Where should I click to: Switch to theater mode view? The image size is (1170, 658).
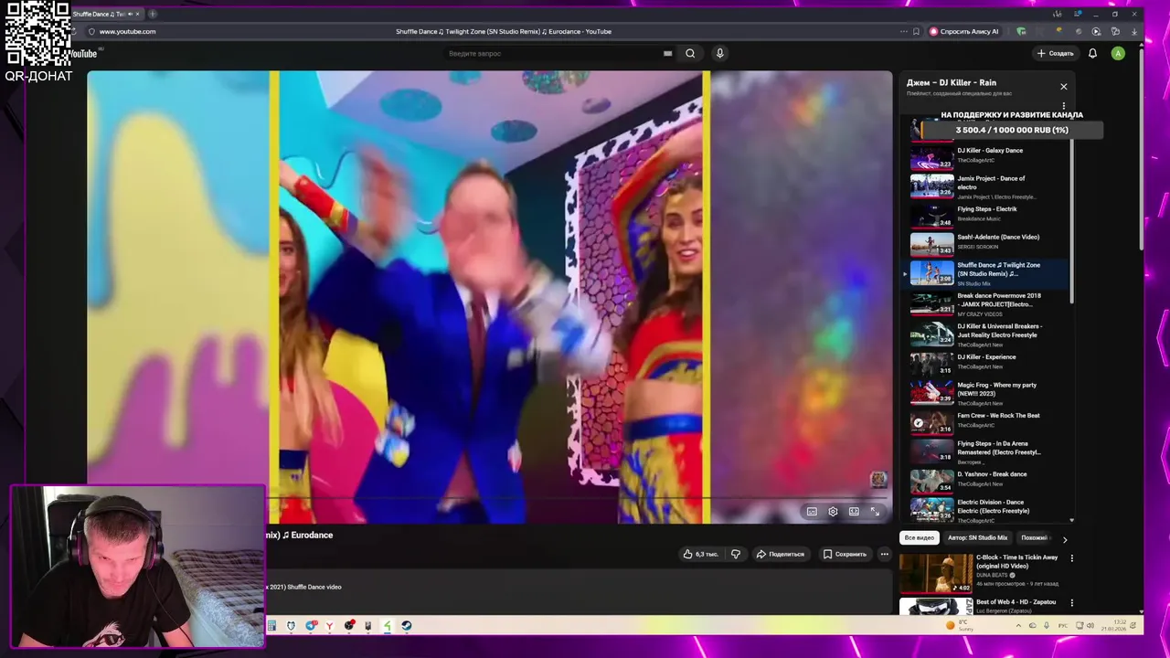click(854, 512)
